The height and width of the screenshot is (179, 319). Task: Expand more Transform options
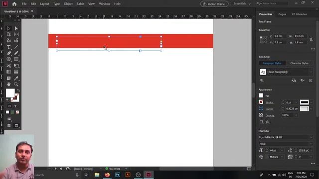click(313, 49)
